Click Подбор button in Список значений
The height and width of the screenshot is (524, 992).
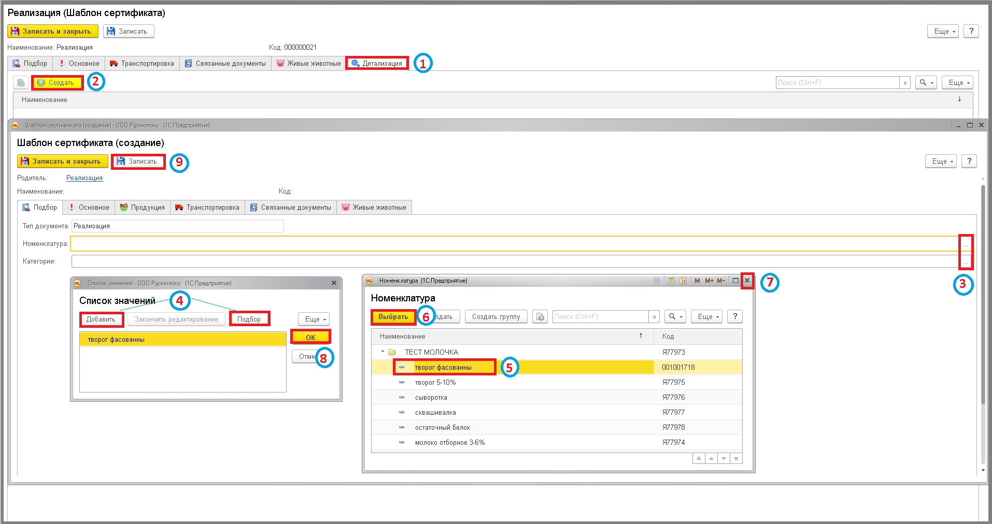[x=249, y=319]
